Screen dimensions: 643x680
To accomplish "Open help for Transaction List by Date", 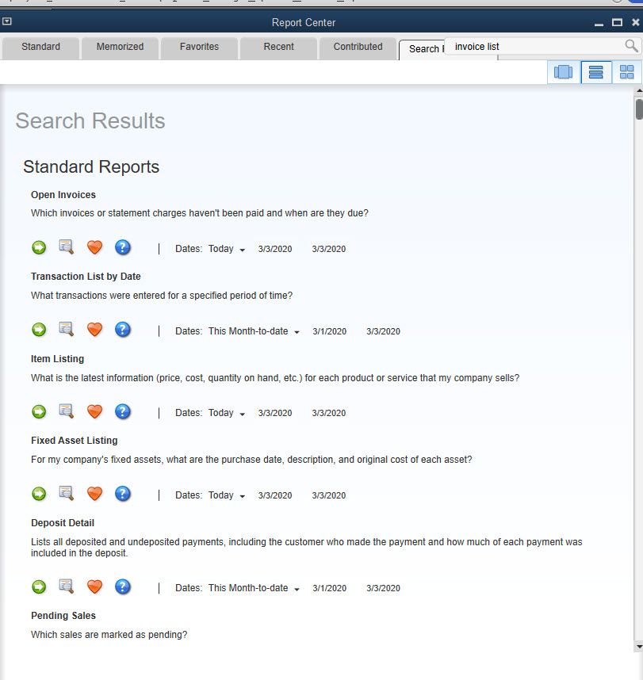I will (123, 330).
